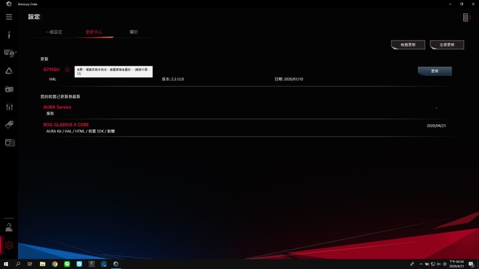This screenshot has width=479, height=269.
Task: Click the device indicator icon at top right
Action: (x=465, y=17)
